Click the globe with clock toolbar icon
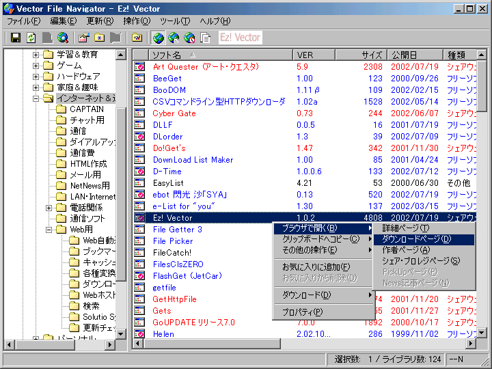The image size is (492, 369). click(189, 38)
